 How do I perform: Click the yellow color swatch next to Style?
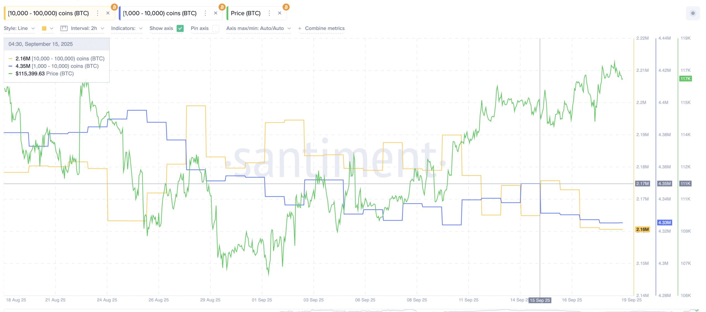pos(44,28)
